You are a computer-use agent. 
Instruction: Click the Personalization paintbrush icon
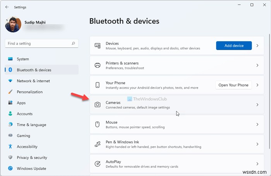pos(10,92)
